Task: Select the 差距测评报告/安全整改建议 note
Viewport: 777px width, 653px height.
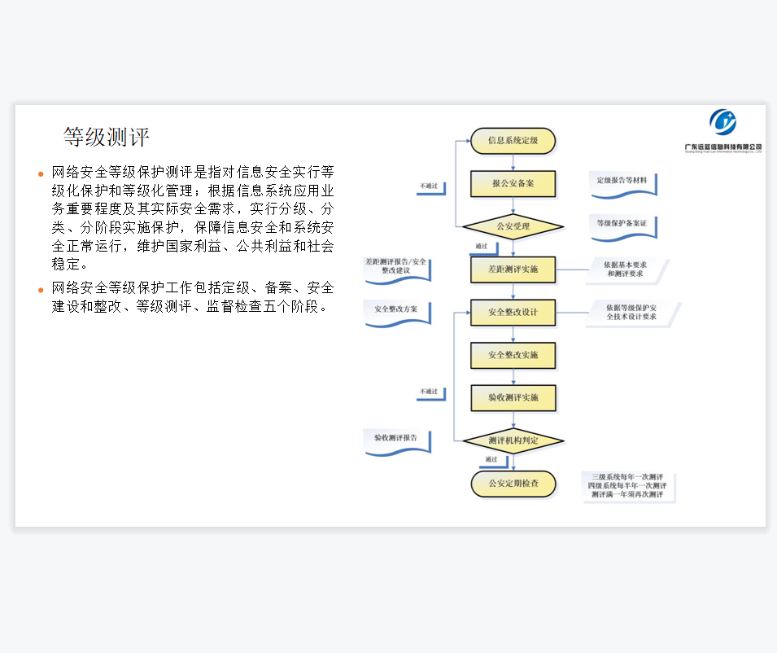Action: pyautogui.click(x=396, y=267)
